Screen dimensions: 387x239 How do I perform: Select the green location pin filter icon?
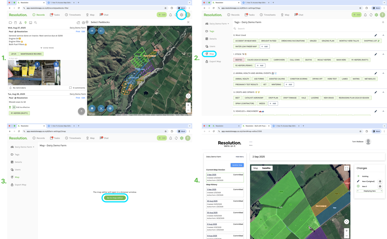click(x=25, y=23)
